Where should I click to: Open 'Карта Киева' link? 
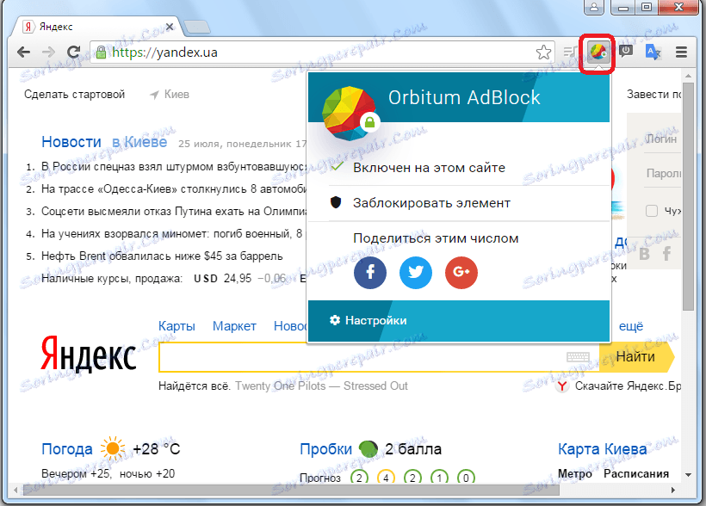pyautogui.click(x=602, y=449)
